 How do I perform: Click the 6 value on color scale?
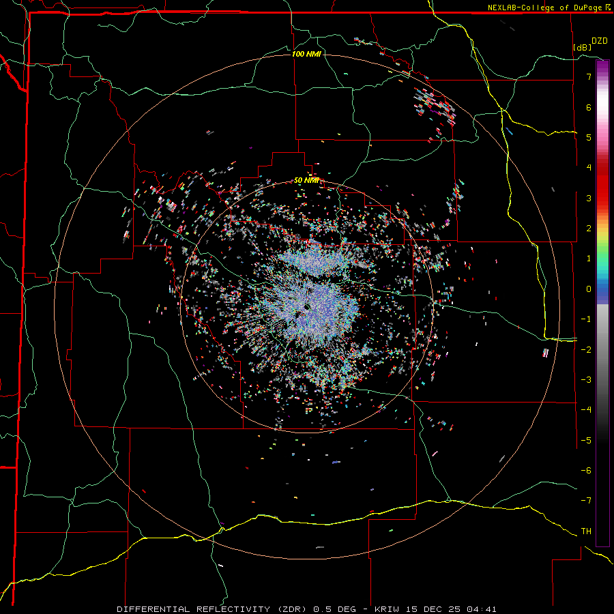point(589,107)
